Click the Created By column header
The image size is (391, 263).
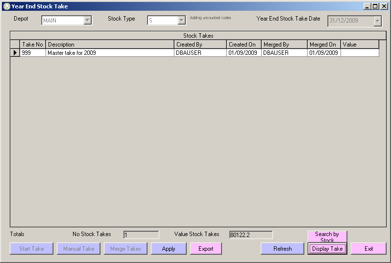[x=200, y=45]
